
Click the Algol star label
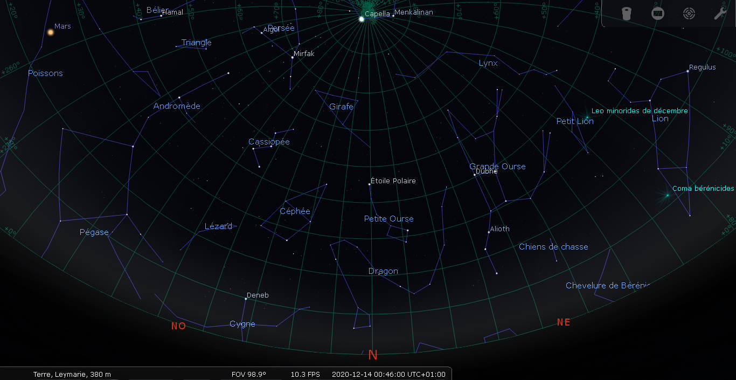pos(271,30)
